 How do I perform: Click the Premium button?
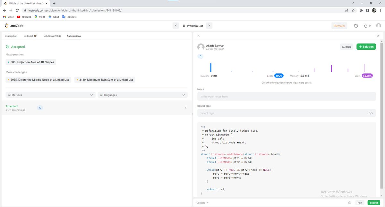click(339, 26)
